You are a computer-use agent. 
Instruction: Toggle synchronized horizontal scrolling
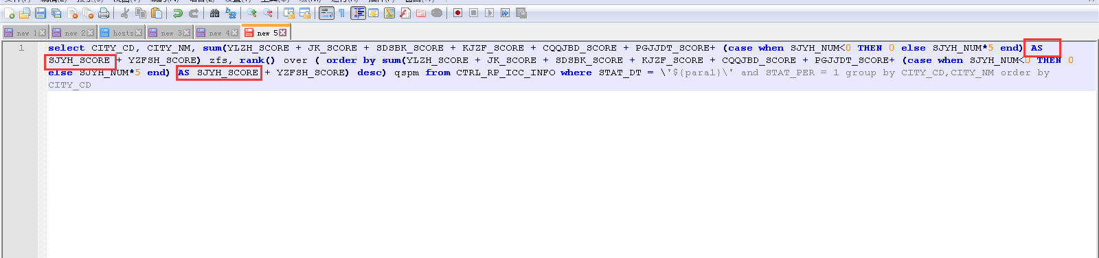tap(305, 13)
